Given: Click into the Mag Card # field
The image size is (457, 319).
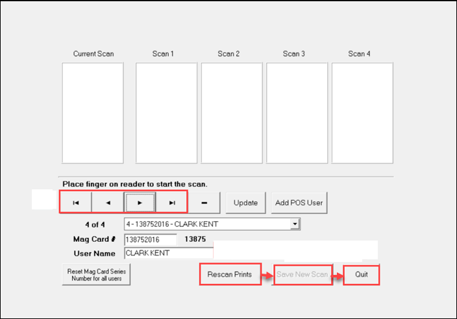Looking at the screenshot, I should pyautogui.click(x=150, y=239).
